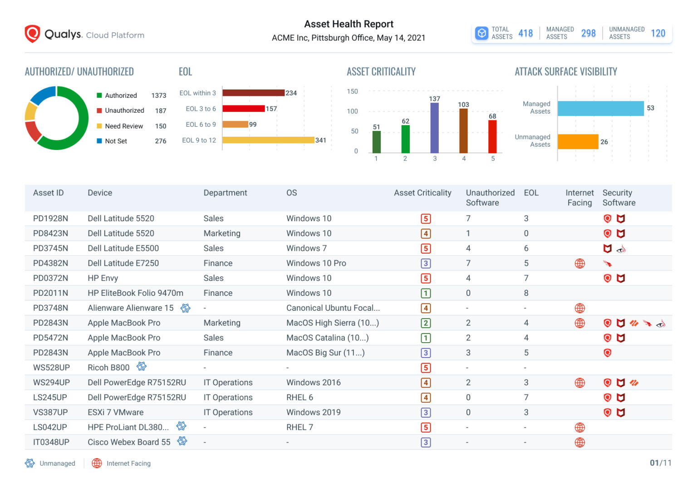Viewport: 697px width, 493px height.
Task: Toggle the Unauthorized legend item
Action: tap(124, 110)
